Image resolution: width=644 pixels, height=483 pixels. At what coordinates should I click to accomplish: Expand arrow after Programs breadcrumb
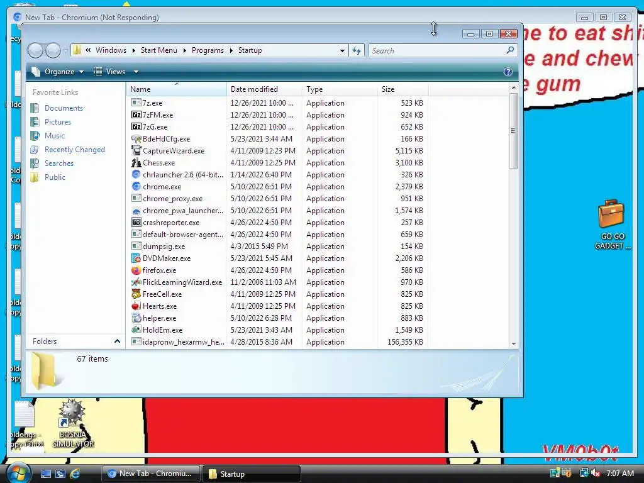coord(231,50)
